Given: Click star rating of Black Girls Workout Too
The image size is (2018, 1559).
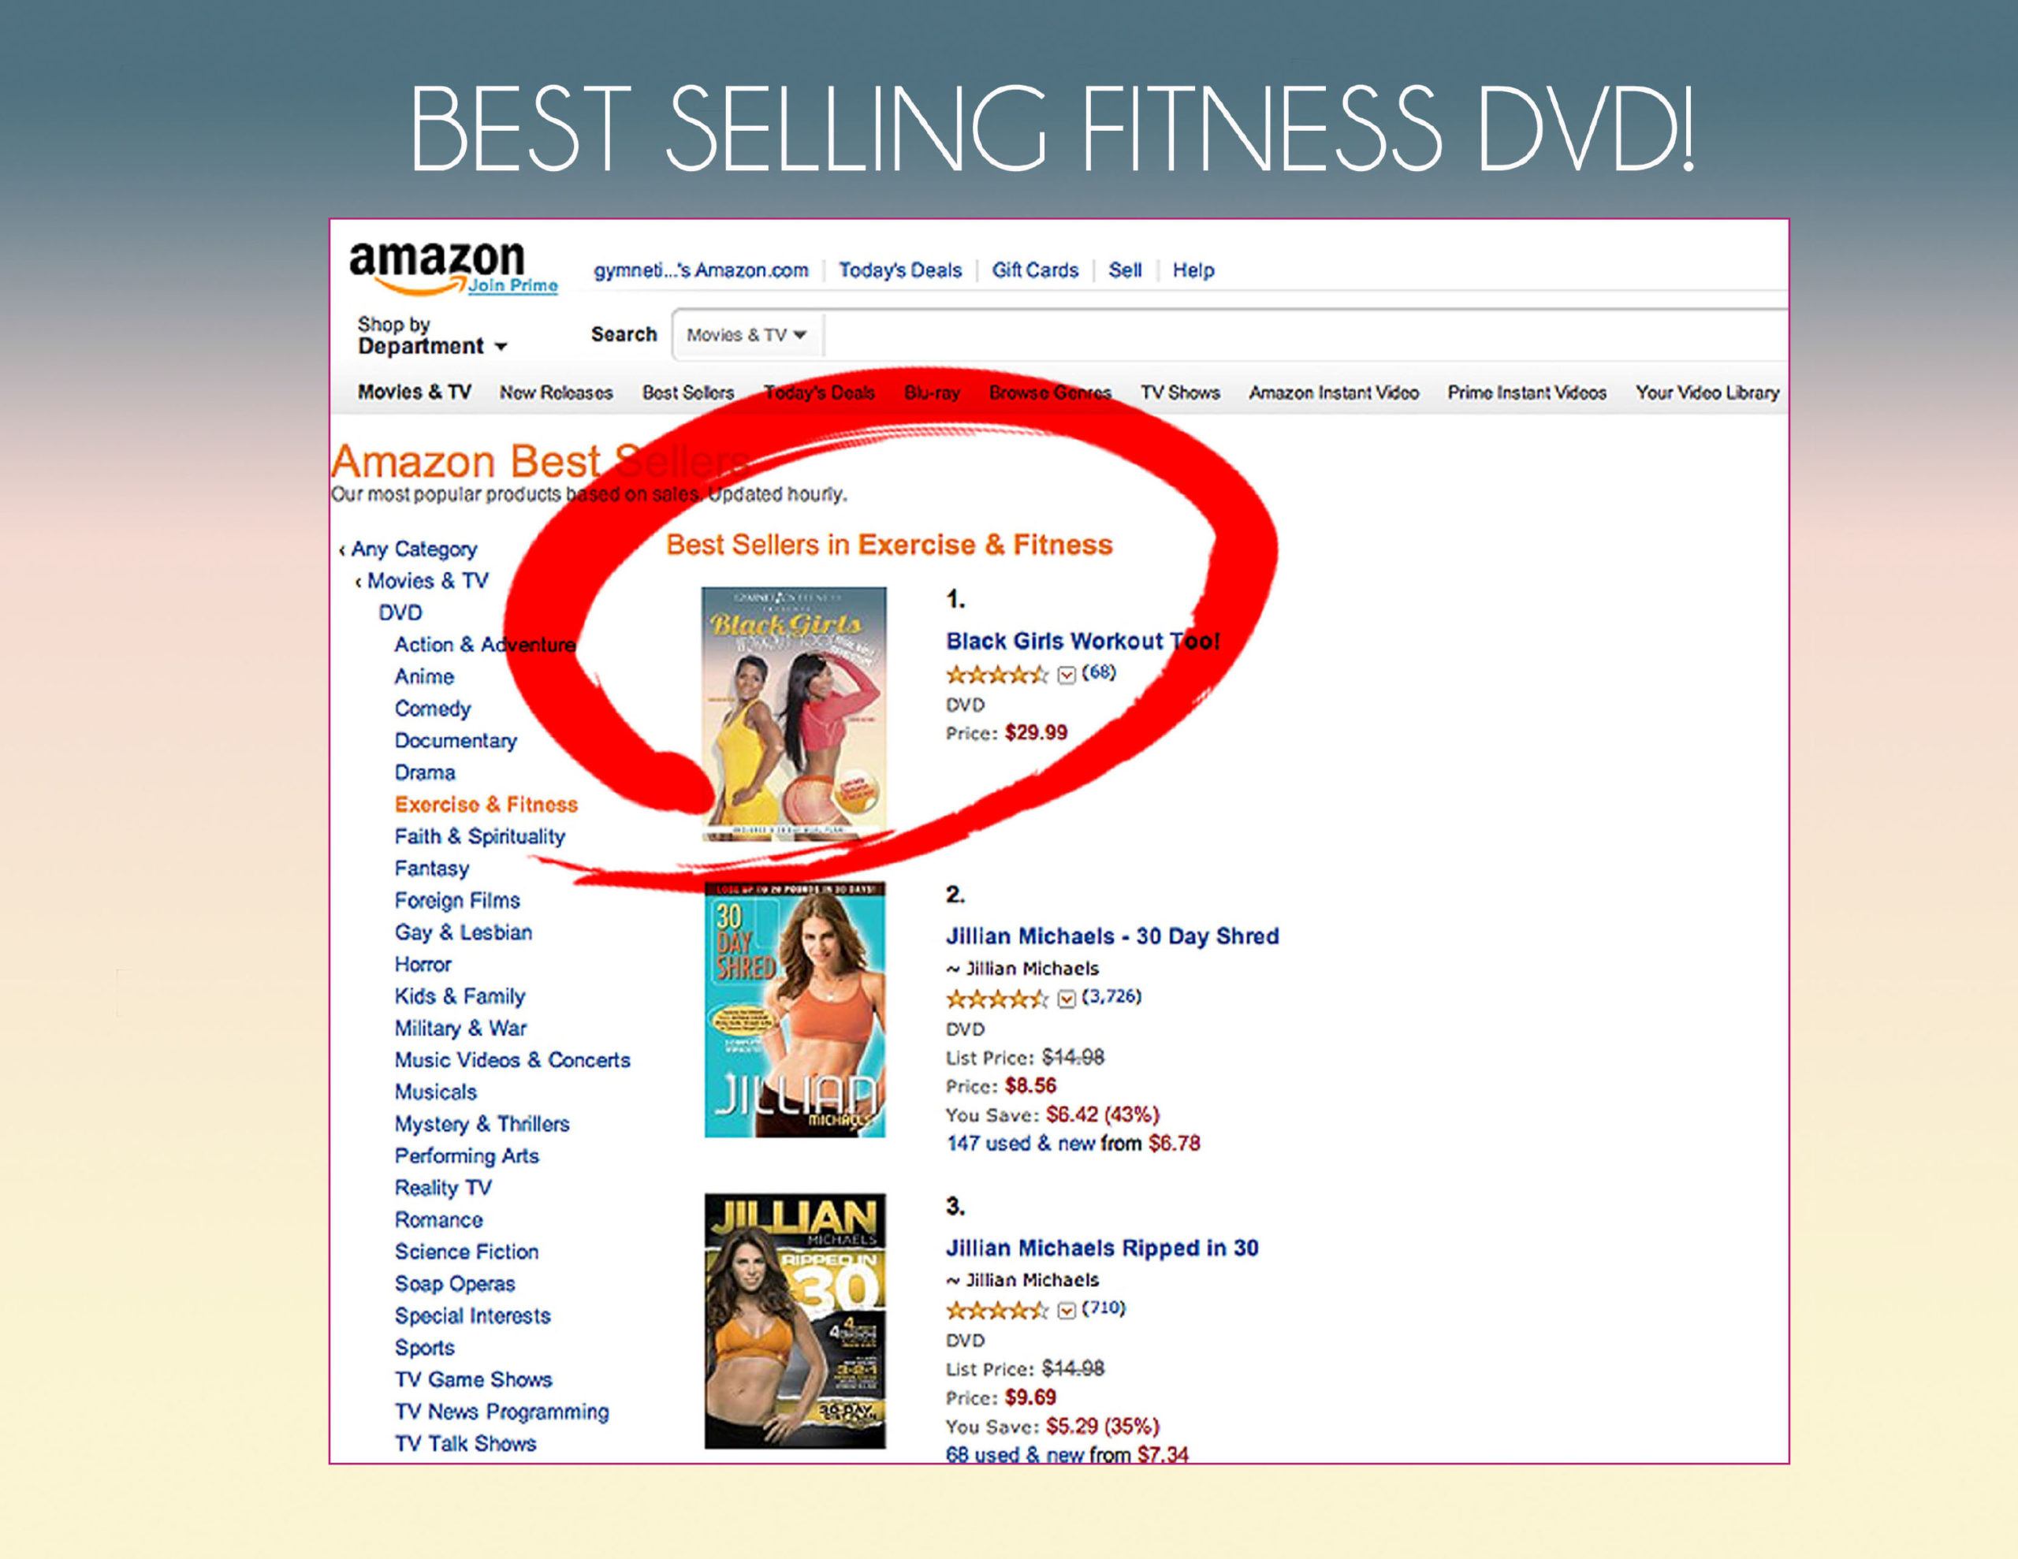Looking at the screenshot, I should point(997,675).
